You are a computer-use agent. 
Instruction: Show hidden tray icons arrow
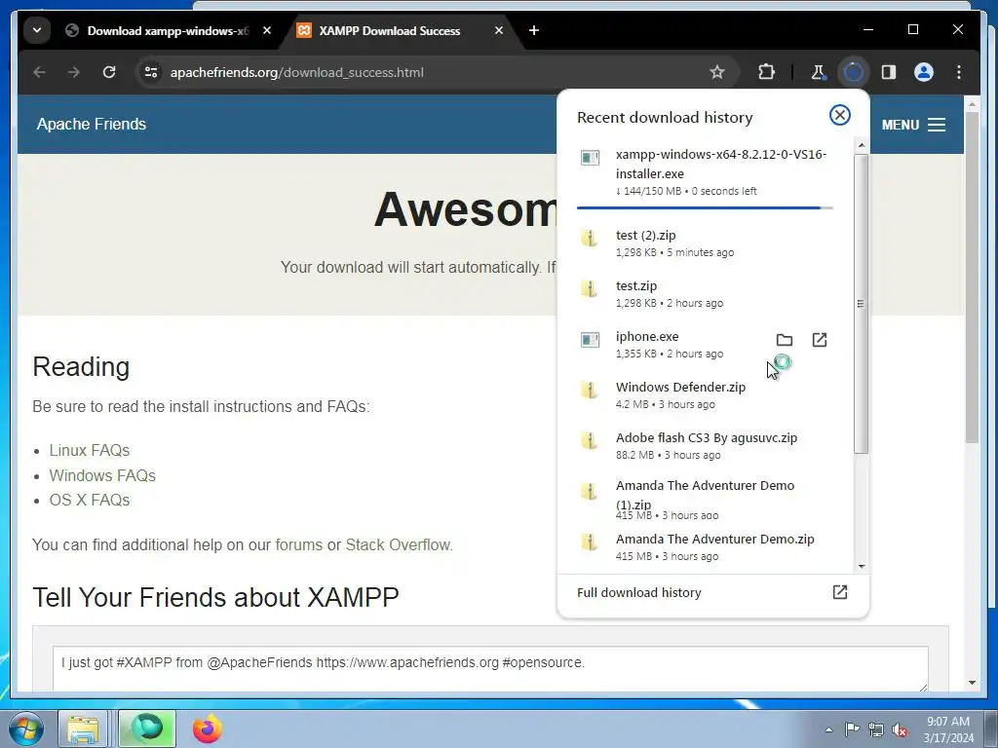point(828,730)
